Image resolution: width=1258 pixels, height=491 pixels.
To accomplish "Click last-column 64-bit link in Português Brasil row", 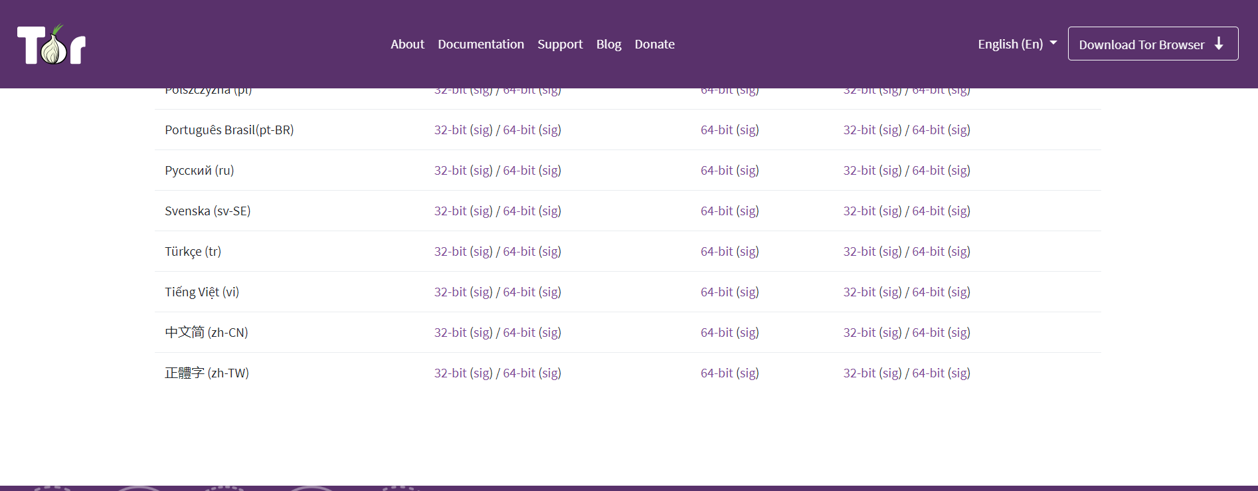I will tap(928, 130).
